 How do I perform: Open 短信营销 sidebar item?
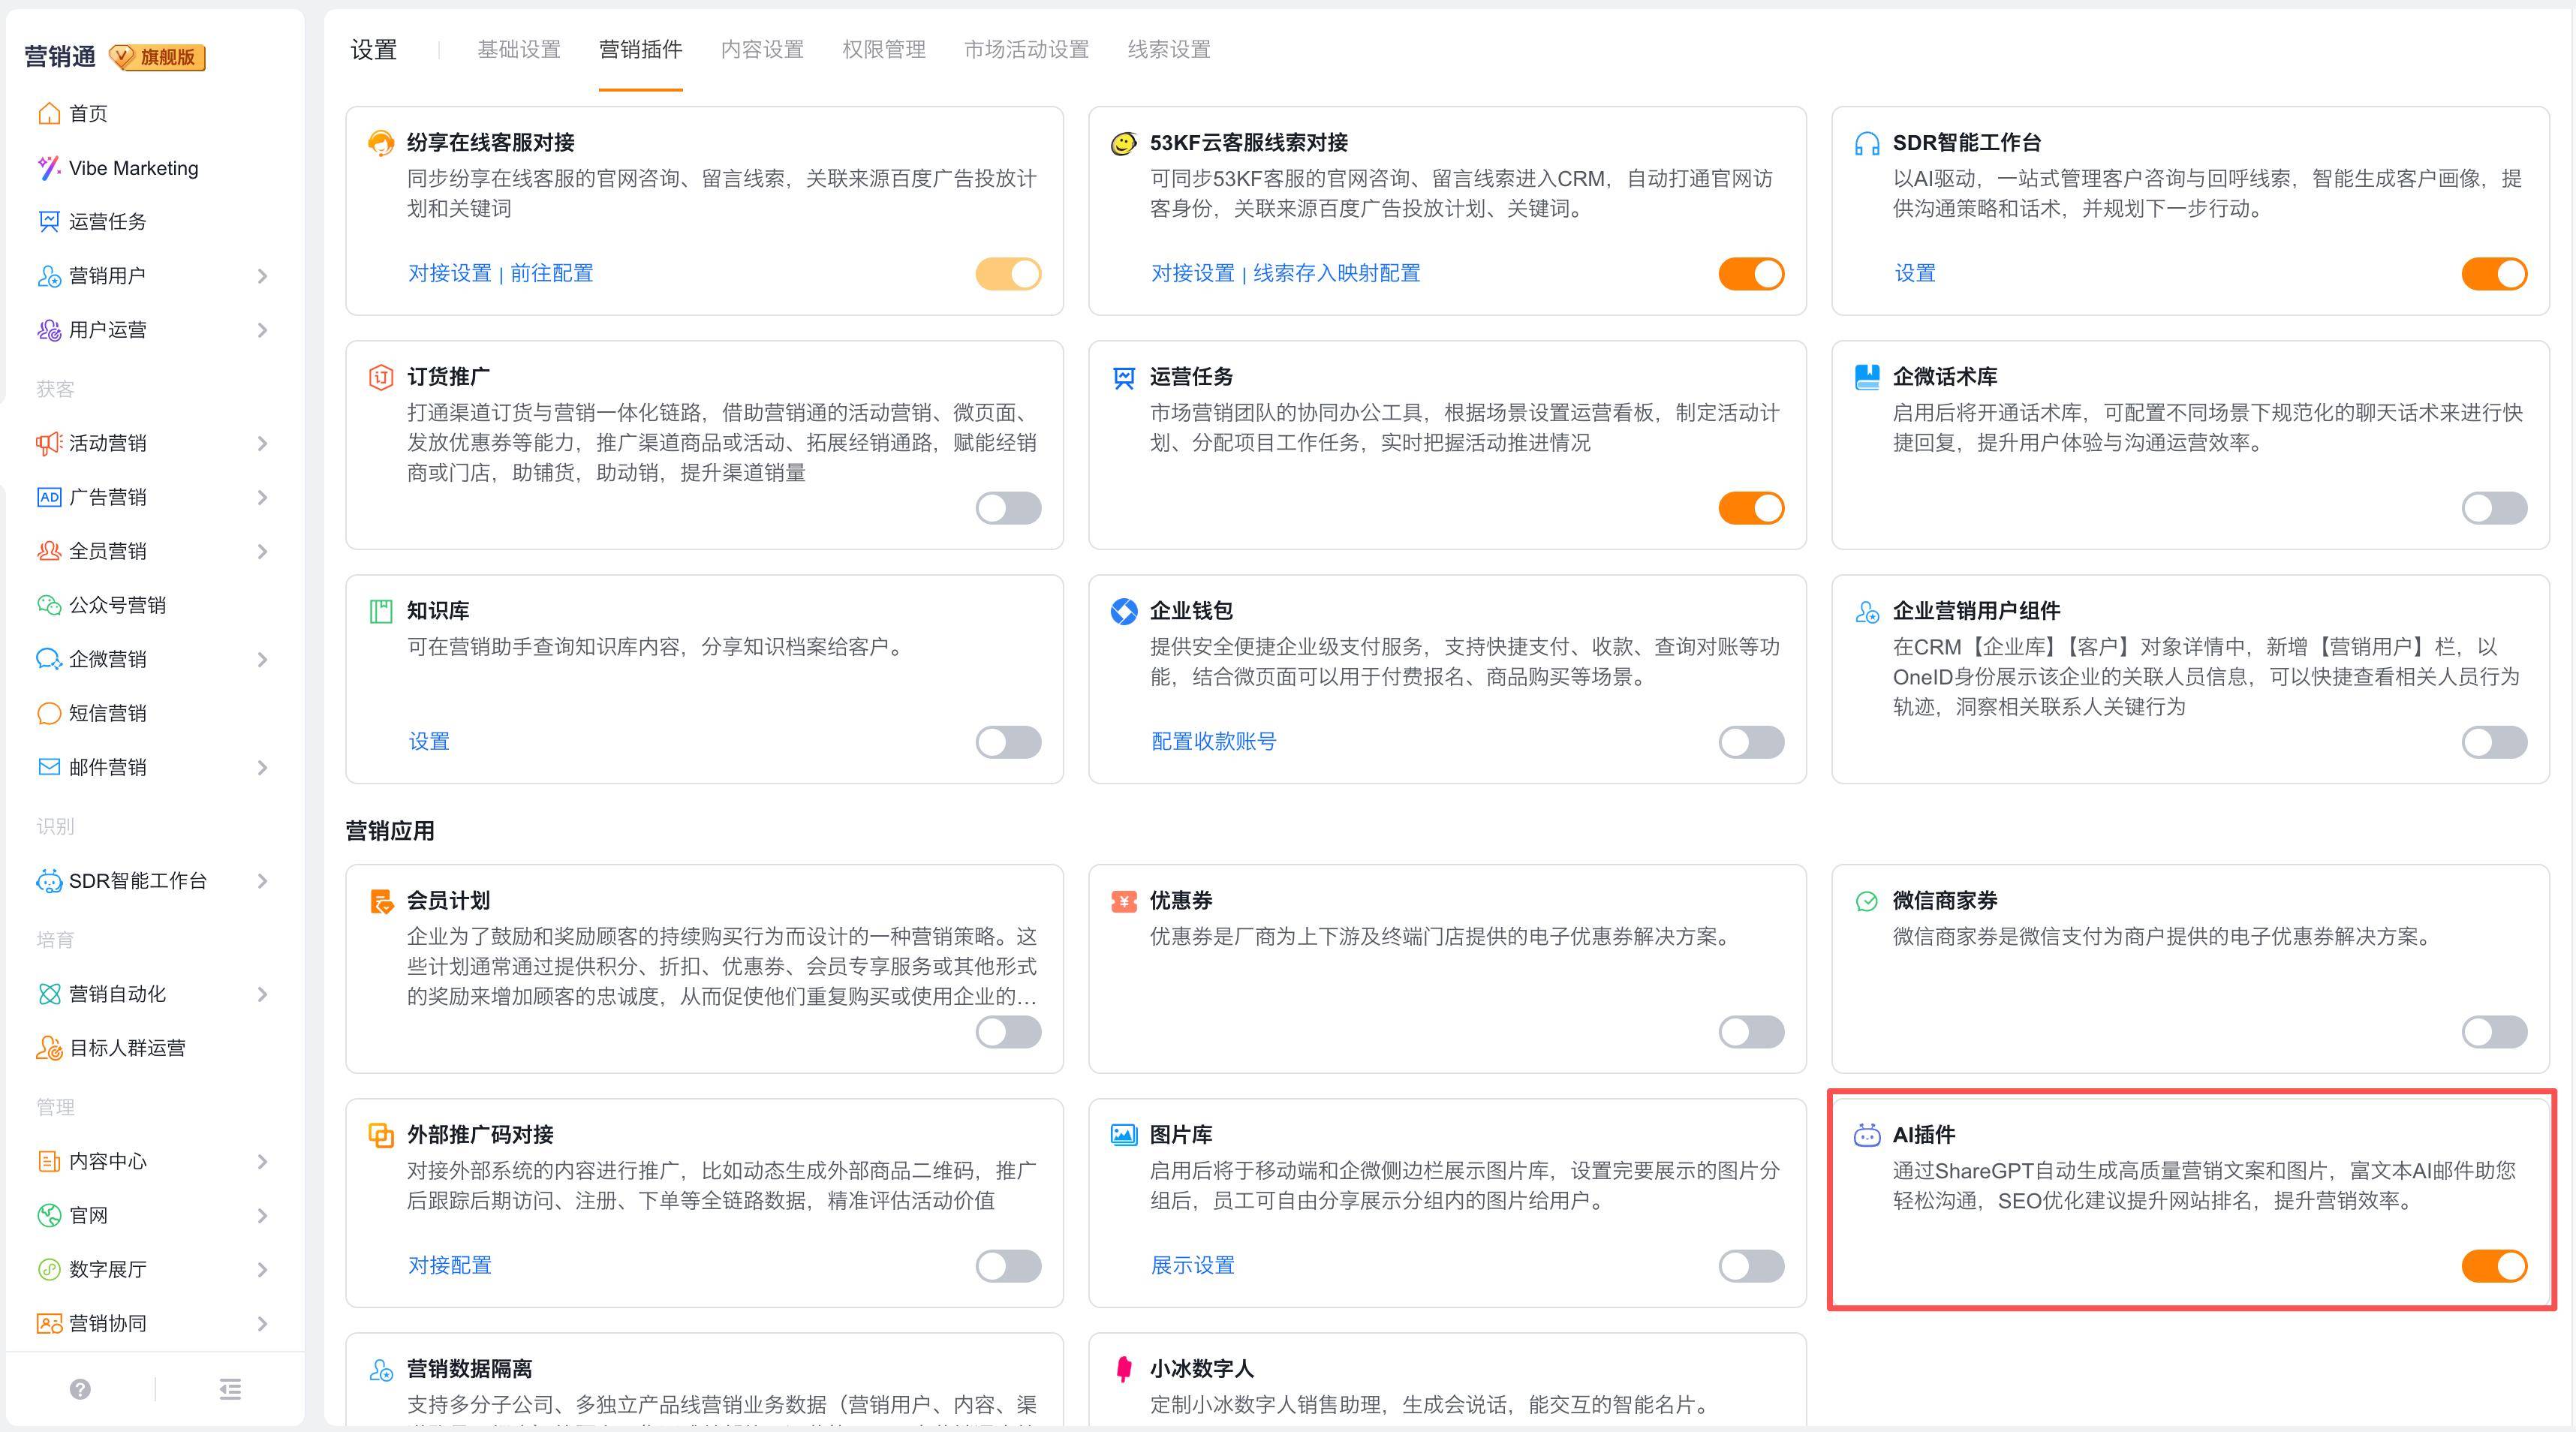[x=107, y=713]
